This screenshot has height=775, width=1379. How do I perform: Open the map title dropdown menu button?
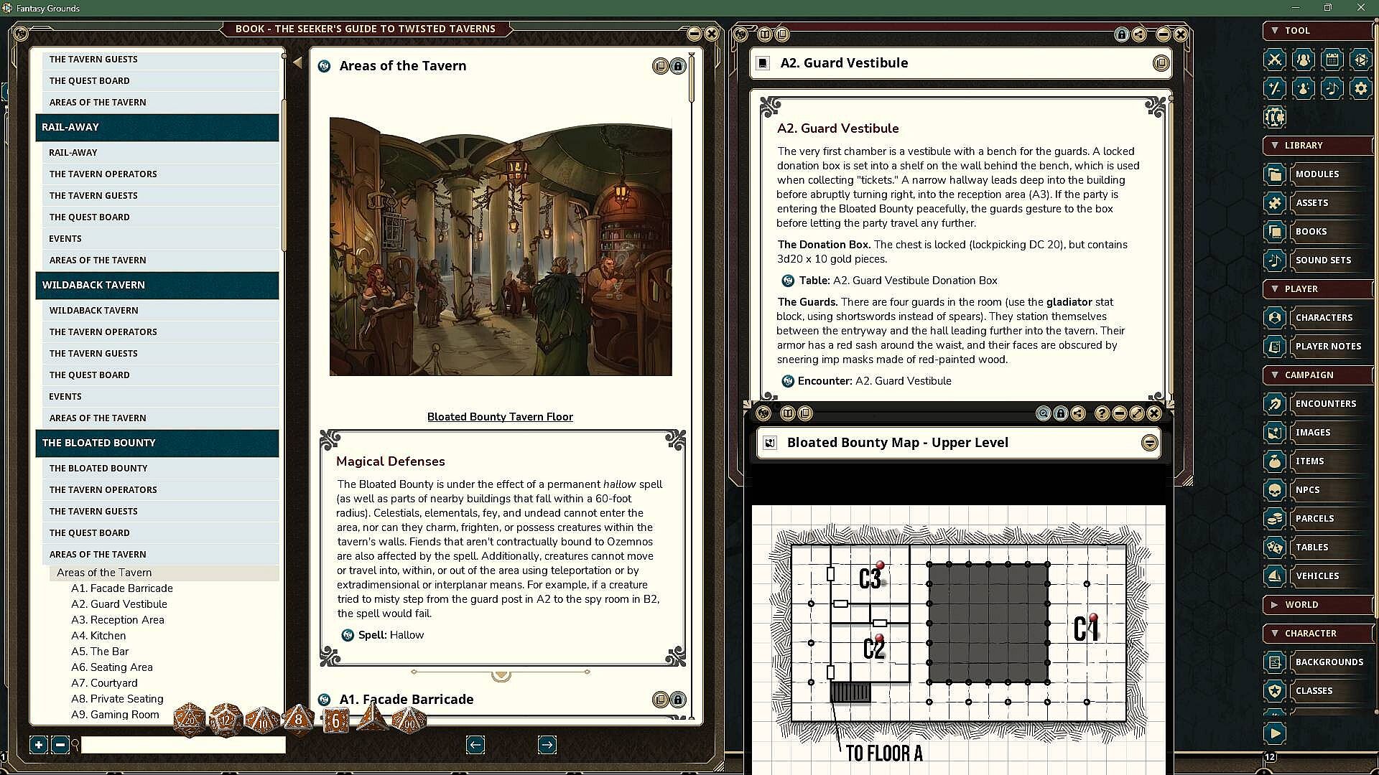coord(1149,443)
